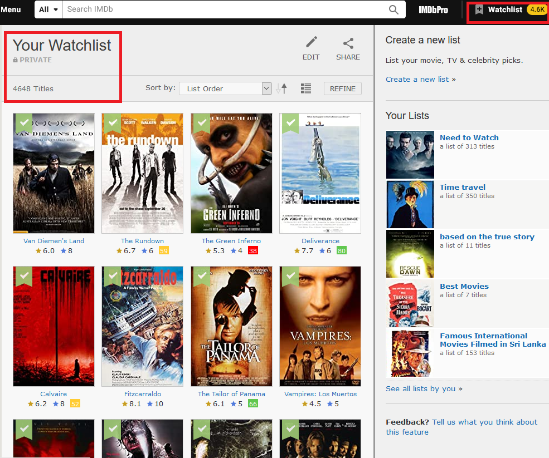
Task: Click the Best Movies list thumbnail
Action: (x=410, y=303)
